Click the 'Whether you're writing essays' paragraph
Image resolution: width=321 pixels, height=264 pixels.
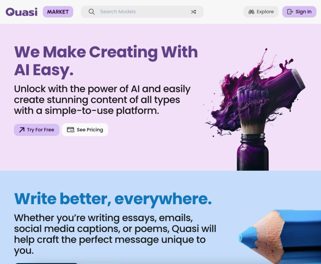[115, 234]
